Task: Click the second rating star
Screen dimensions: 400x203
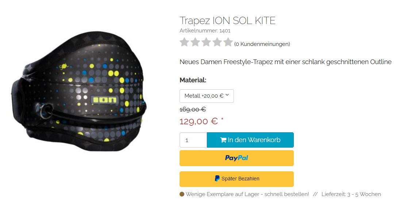Action: 195,42
